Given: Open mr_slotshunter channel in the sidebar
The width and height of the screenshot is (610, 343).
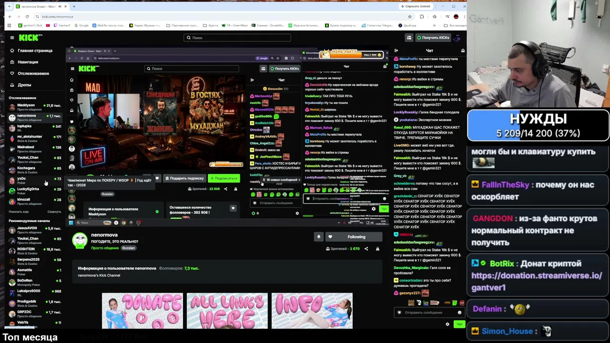Looking at the screenshot, I should coord(35,138).
